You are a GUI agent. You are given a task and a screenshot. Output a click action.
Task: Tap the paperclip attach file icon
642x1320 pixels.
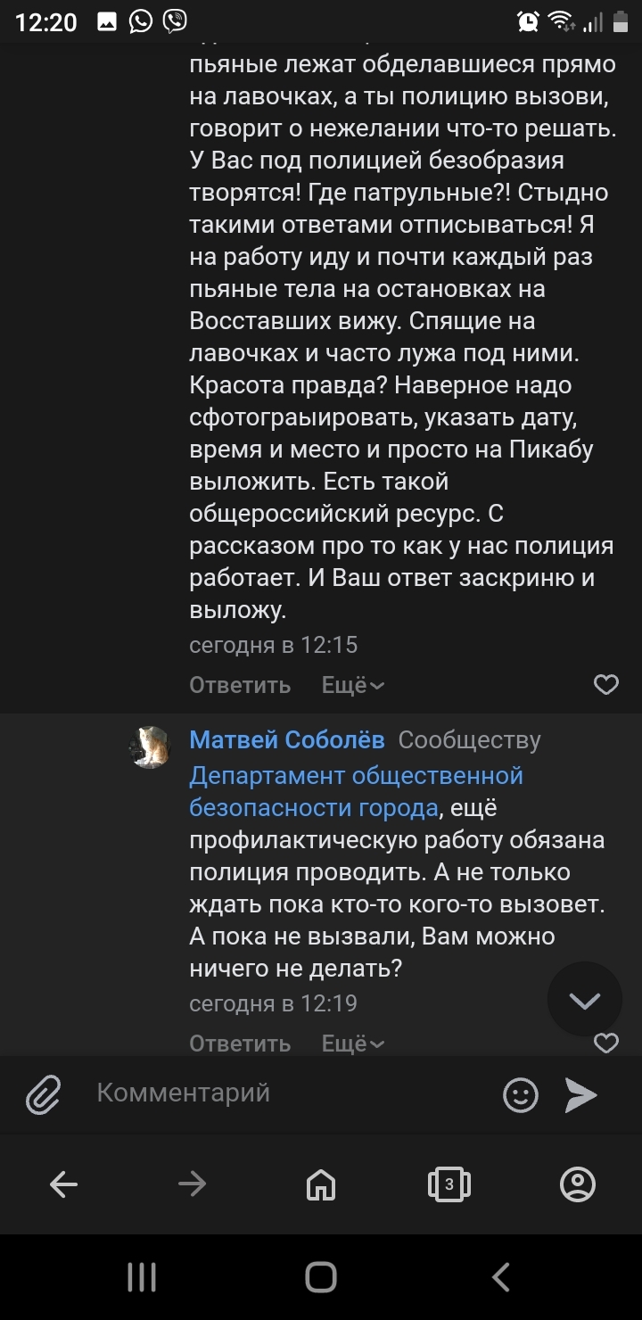coord(43,1094)
